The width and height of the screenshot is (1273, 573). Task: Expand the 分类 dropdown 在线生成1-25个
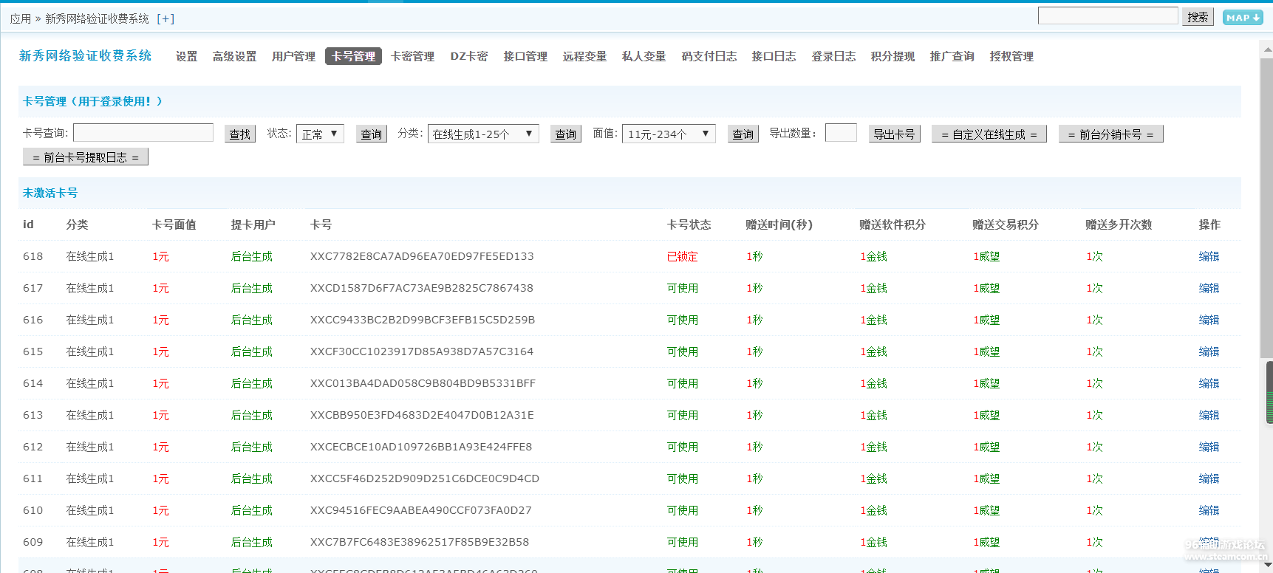point(483,134)
